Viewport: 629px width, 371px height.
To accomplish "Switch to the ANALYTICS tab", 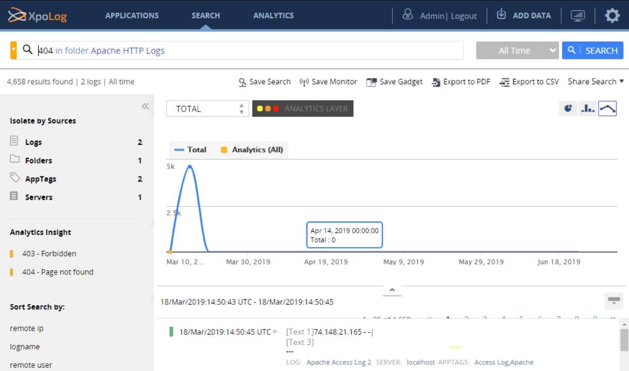I will point(273,15).
